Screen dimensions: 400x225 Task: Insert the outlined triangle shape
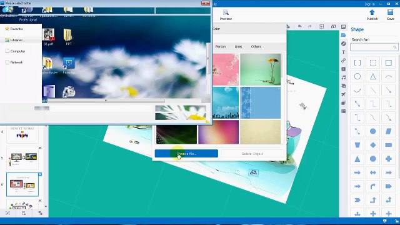pyautogui.click(x=373, y=76)
